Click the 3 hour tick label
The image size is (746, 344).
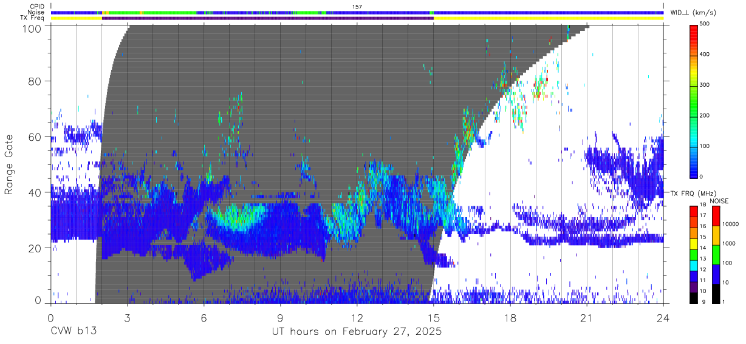point(127,317)
